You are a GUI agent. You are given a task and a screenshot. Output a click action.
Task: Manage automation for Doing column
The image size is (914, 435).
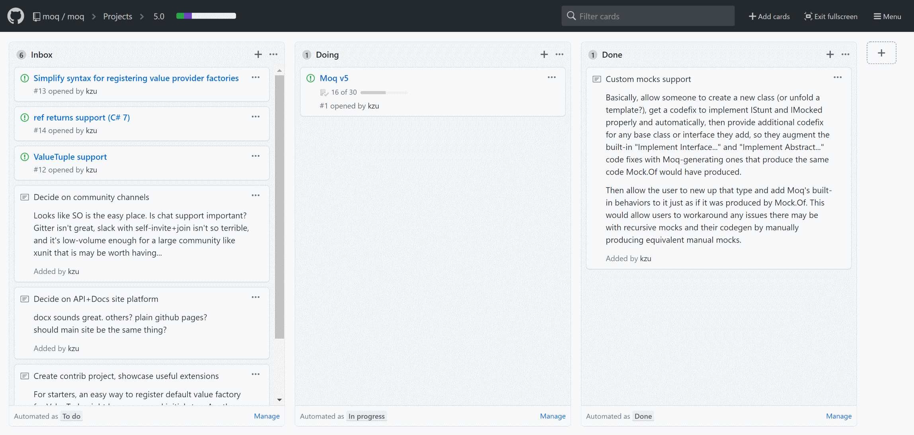click(553, 416)
